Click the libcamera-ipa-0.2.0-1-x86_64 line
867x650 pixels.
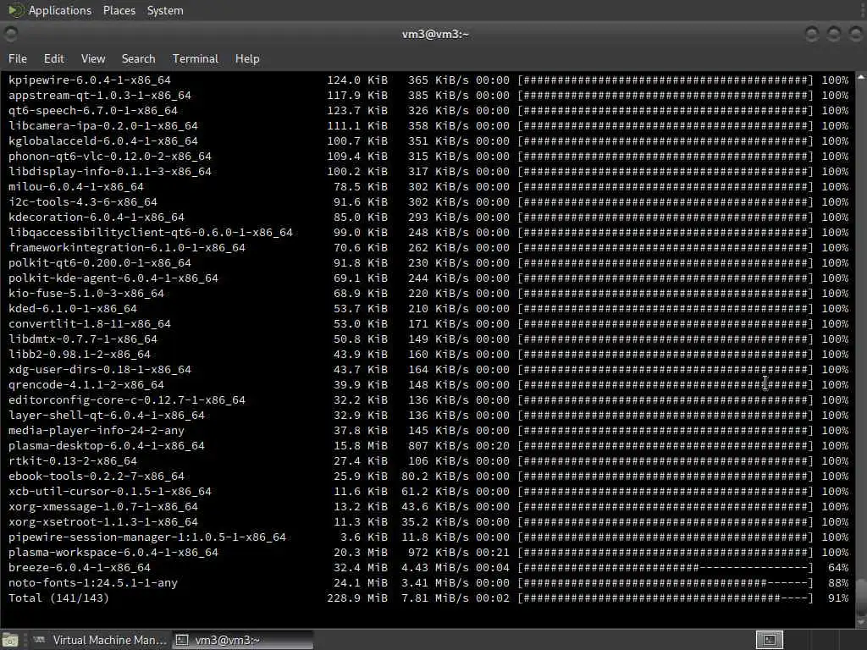click(428, 126)
